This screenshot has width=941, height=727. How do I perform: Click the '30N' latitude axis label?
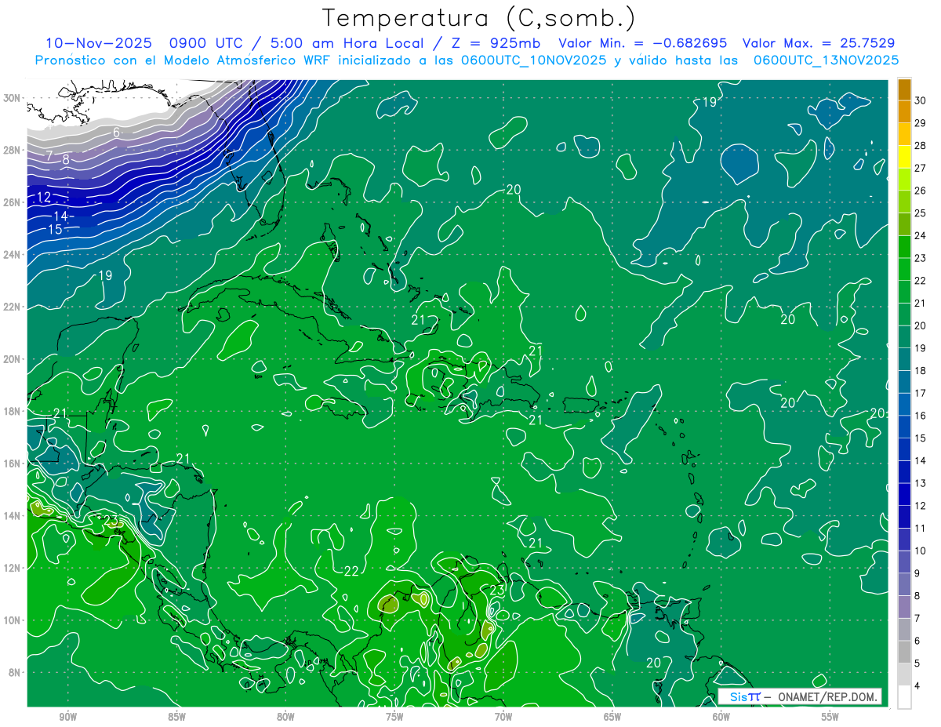12,98
